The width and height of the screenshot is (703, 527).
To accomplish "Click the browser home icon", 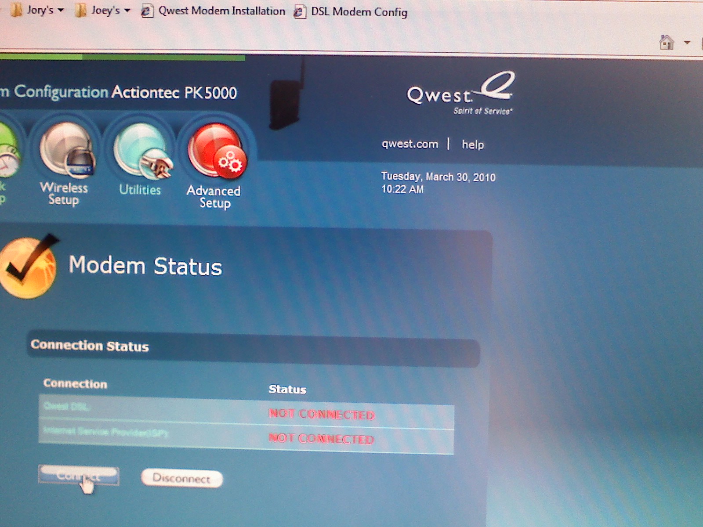I will tap(667, 43).
